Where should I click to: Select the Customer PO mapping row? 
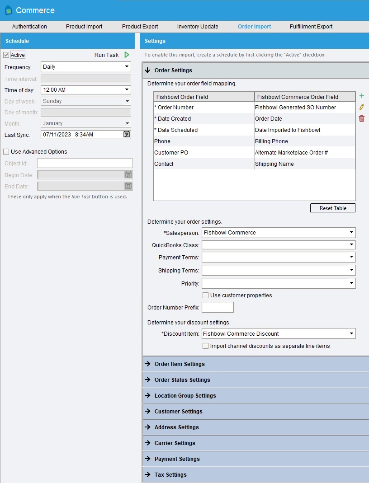[x=203, y=153]
